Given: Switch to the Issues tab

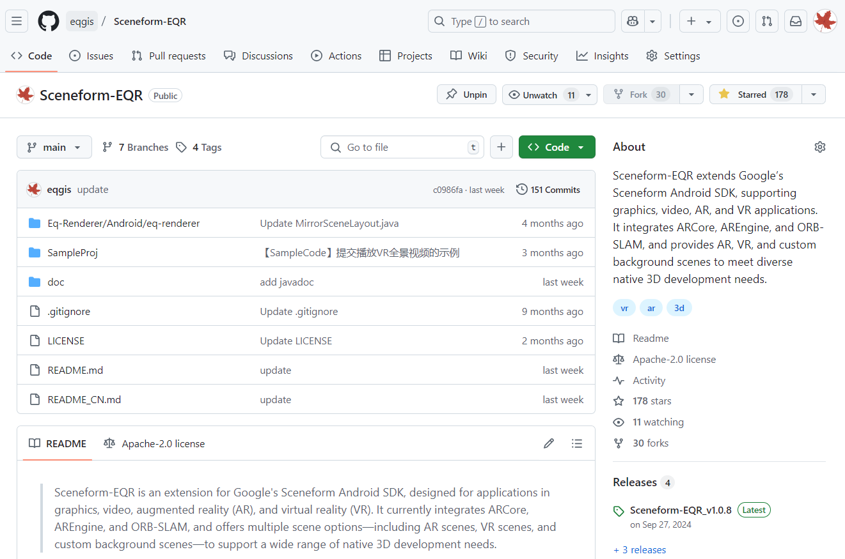Looking at the screenshot, I should click(91, 56).
